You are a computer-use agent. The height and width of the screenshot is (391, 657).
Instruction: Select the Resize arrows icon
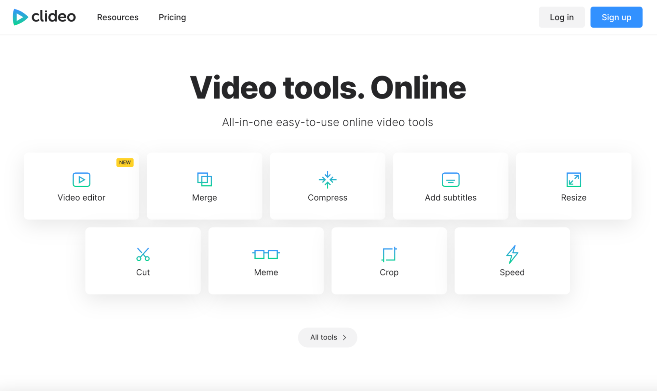coord(574,180)
